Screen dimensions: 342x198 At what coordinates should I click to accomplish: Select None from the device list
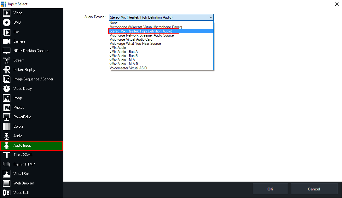click(161, 23)
